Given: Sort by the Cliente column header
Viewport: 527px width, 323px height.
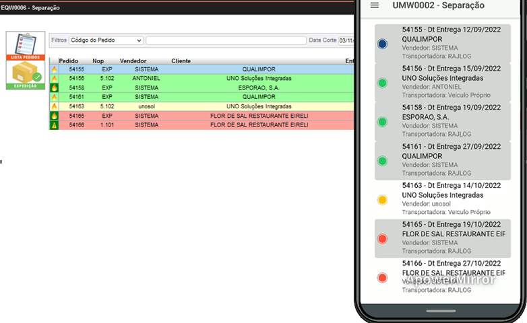Looking at the screenshot, I should (x=181, y=61).
